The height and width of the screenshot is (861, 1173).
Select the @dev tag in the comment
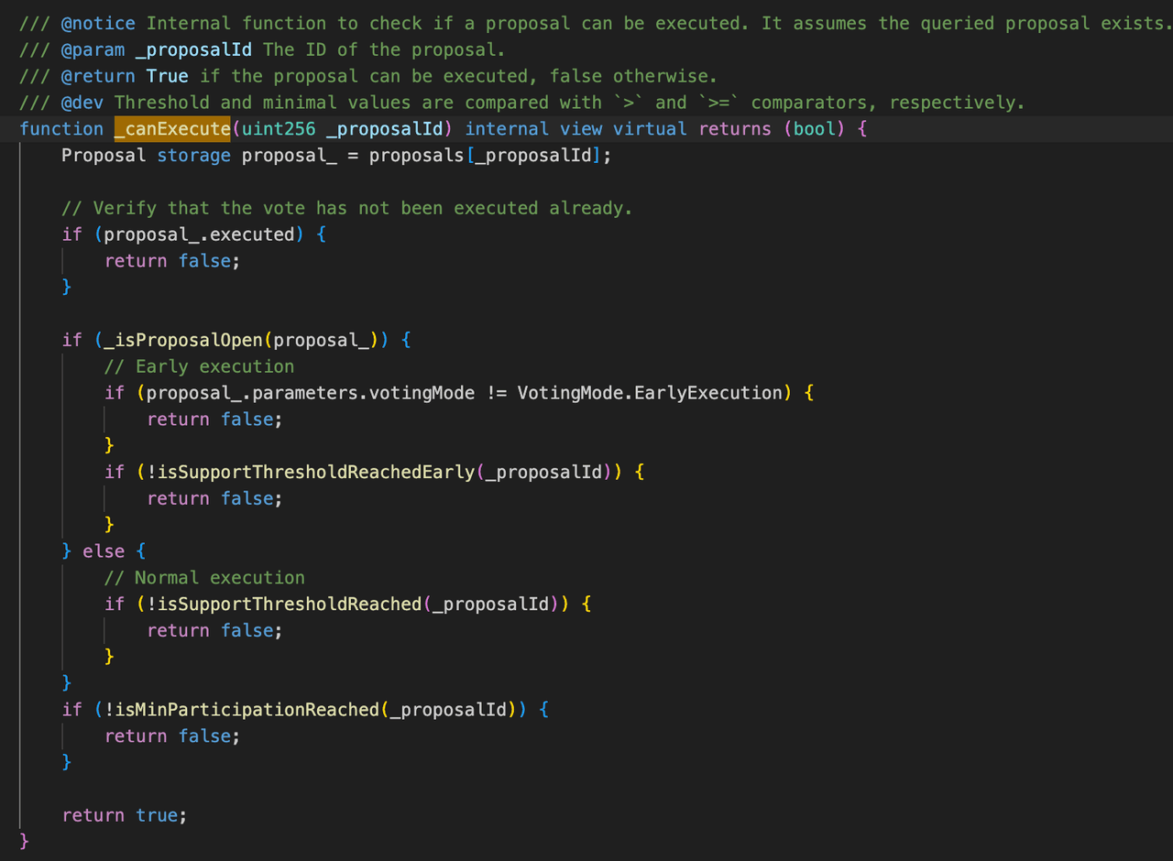(82, 103)
